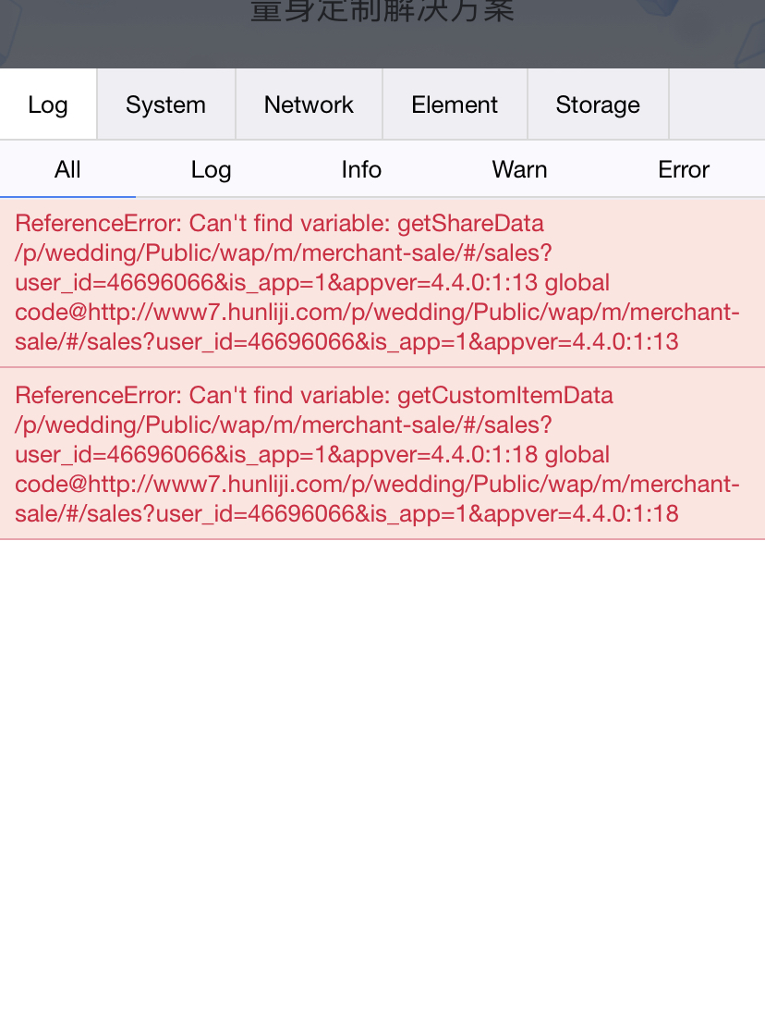Open the Network tab

[309, 105]
